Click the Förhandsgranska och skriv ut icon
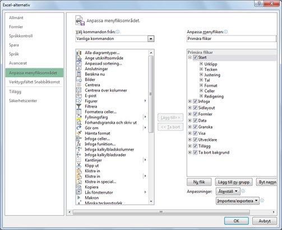 (79, 123)
